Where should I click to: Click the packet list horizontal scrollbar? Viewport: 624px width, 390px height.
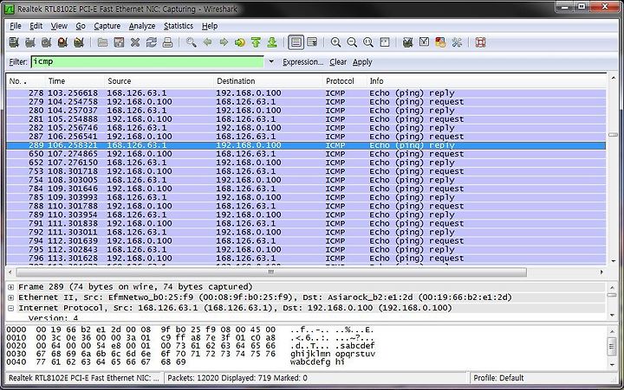point(271,272)
